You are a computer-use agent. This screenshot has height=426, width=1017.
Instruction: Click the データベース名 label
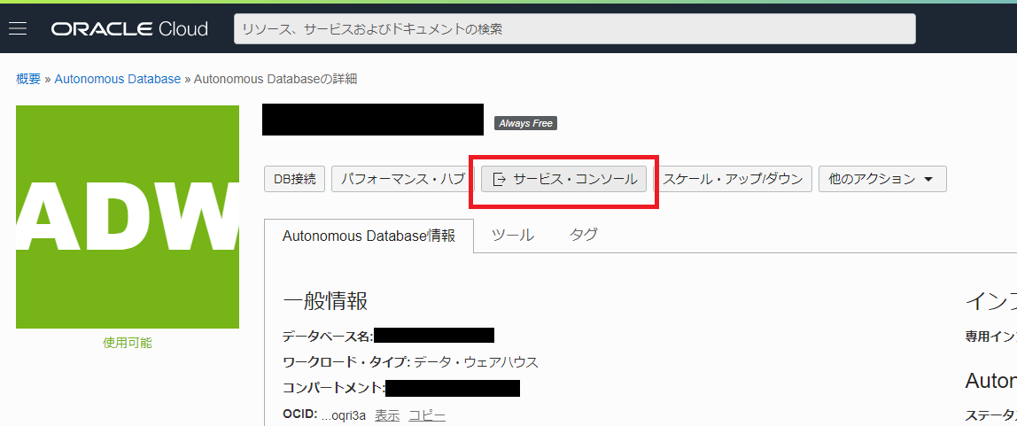328,336
